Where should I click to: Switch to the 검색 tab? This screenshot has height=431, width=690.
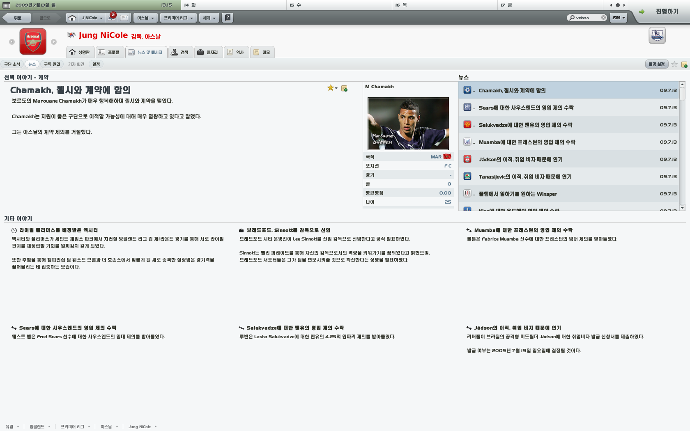click(180, 52)
